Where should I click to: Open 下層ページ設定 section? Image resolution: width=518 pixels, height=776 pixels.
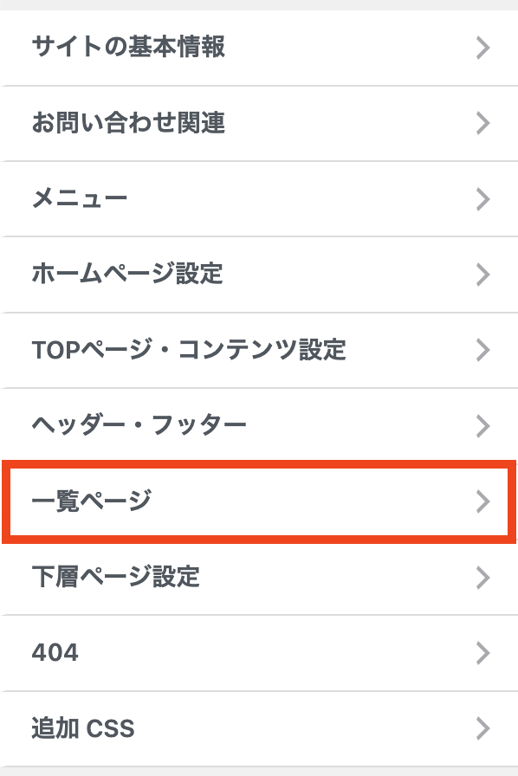coord(259,577)
